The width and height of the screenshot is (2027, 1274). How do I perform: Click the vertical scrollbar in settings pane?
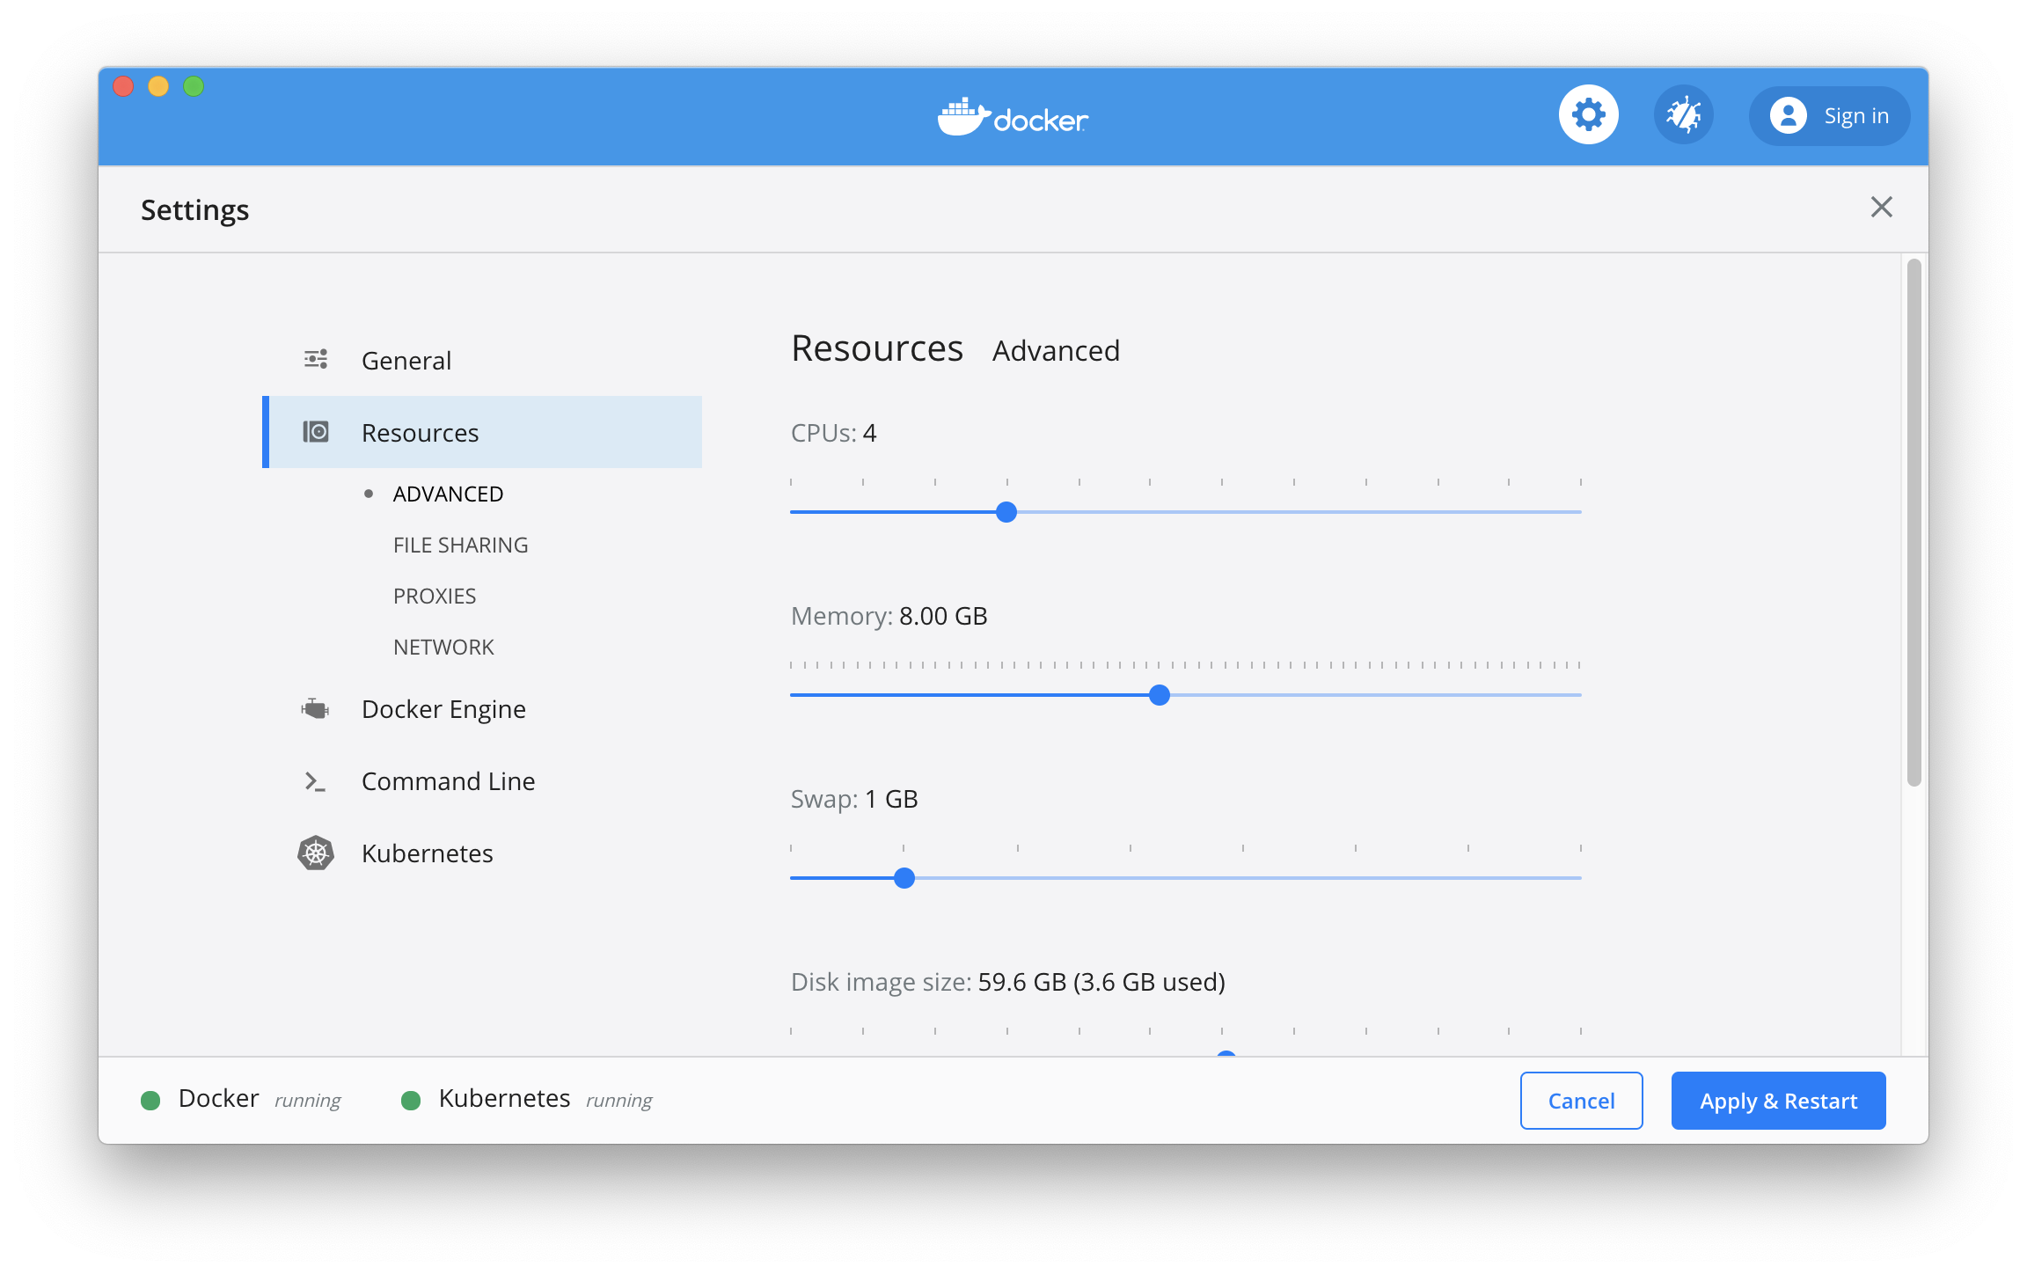1914,523
